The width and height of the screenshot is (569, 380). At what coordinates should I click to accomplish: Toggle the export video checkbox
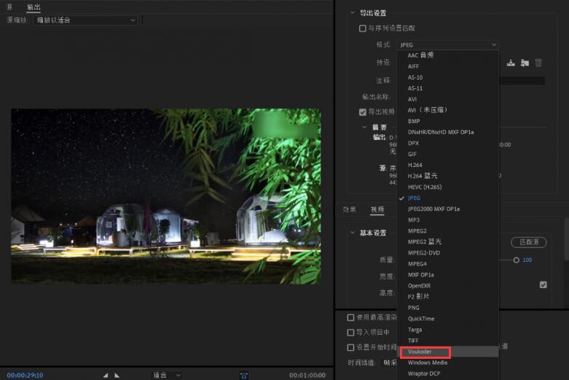tap(362, 112)
